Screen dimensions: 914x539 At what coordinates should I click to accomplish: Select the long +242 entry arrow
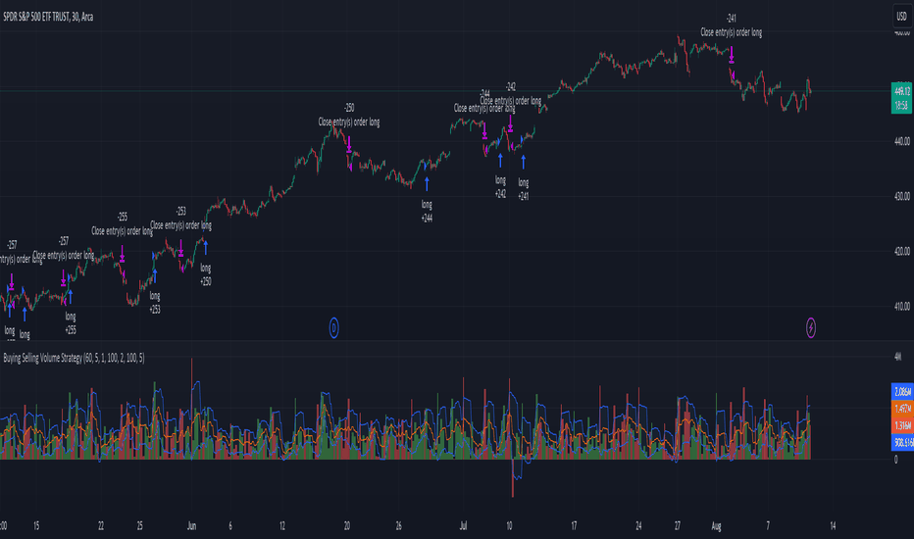(x=500, y=161)
